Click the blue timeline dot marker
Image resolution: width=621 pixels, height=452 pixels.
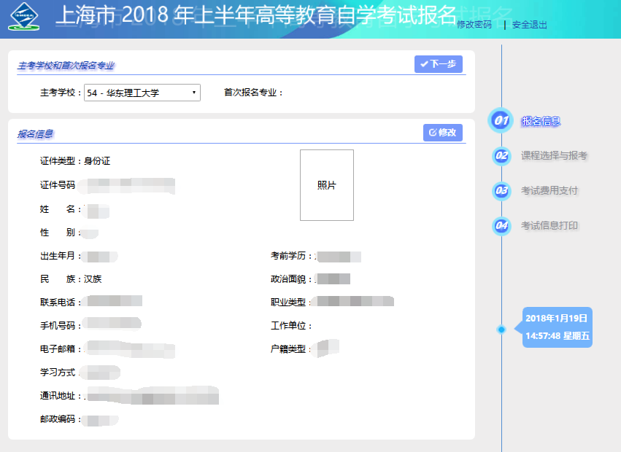[x=501, y=330]
